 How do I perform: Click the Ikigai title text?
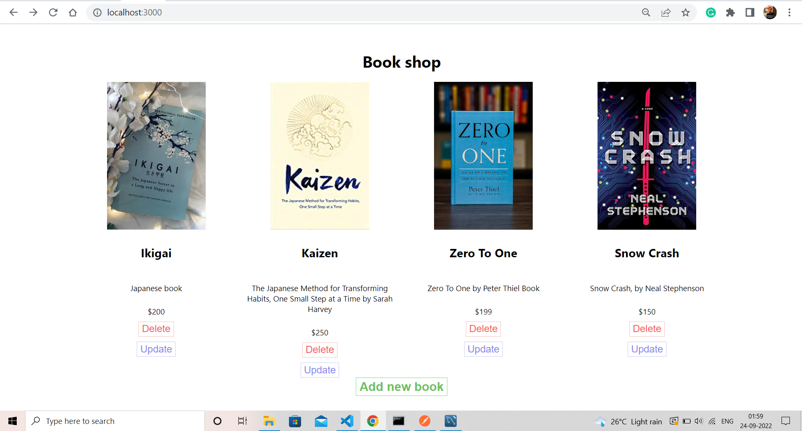[156, 253]
